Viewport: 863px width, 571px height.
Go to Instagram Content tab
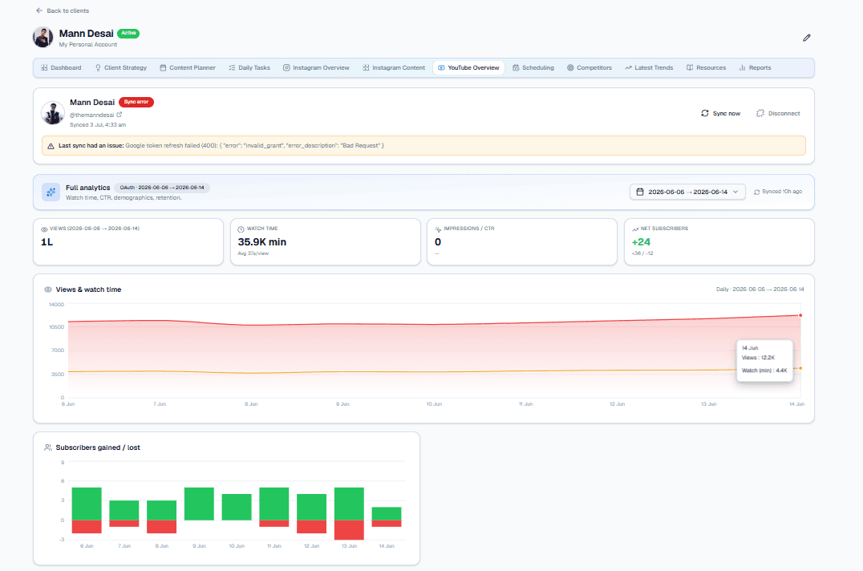[394, 67]
